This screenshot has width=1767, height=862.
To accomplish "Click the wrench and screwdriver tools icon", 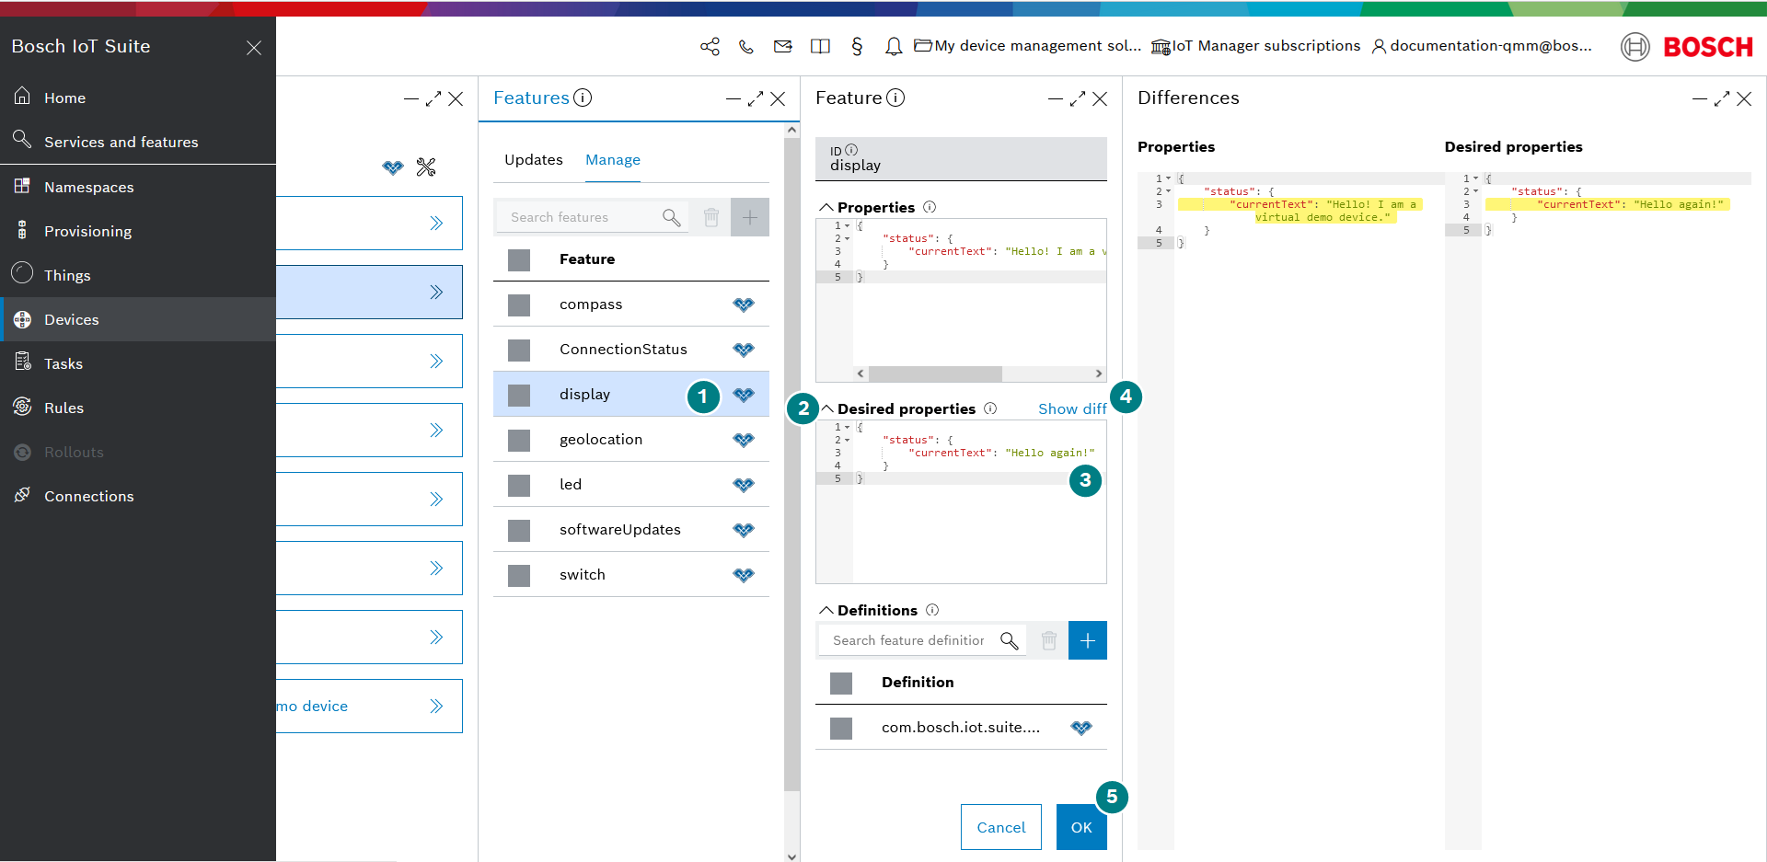I will [426, 167].
